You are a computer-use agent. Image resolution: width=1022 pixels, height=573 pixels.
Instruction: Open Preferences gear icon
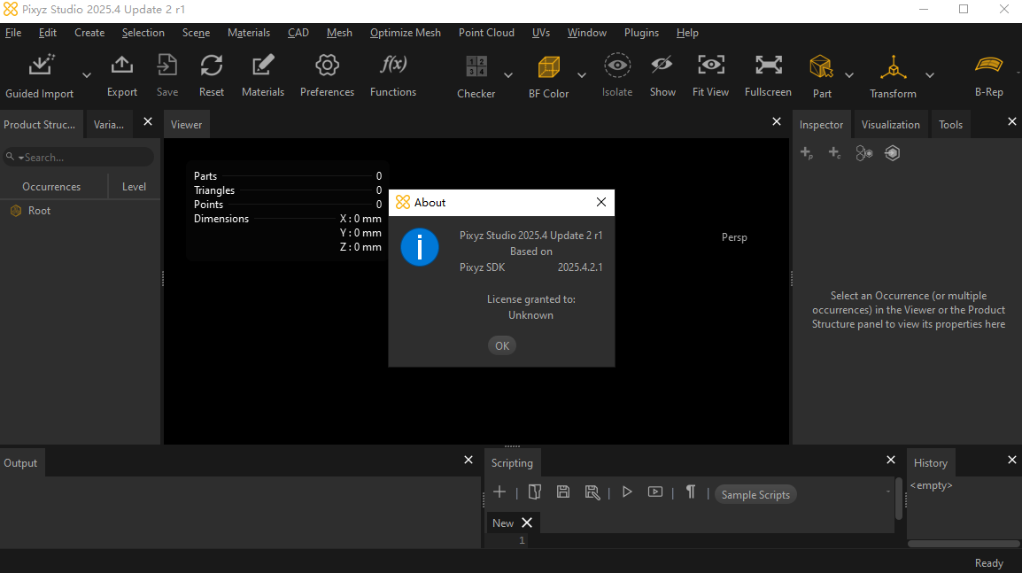point(327,66)
